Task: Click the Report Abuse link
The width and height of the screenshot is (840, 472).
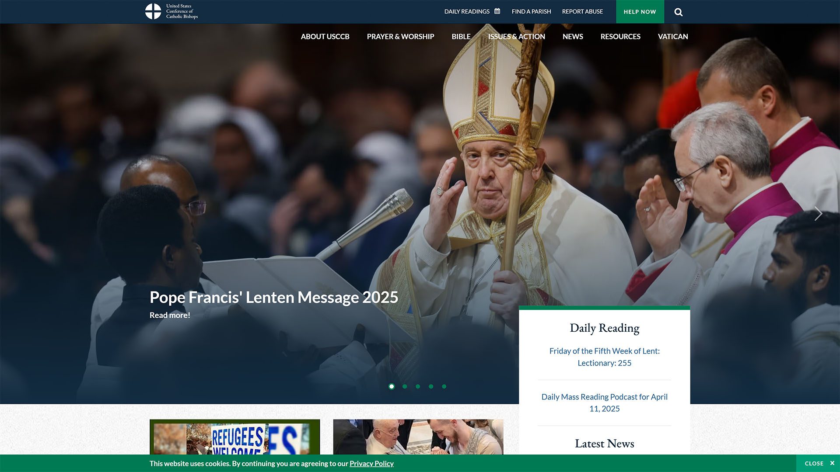Action: [582, 11]
